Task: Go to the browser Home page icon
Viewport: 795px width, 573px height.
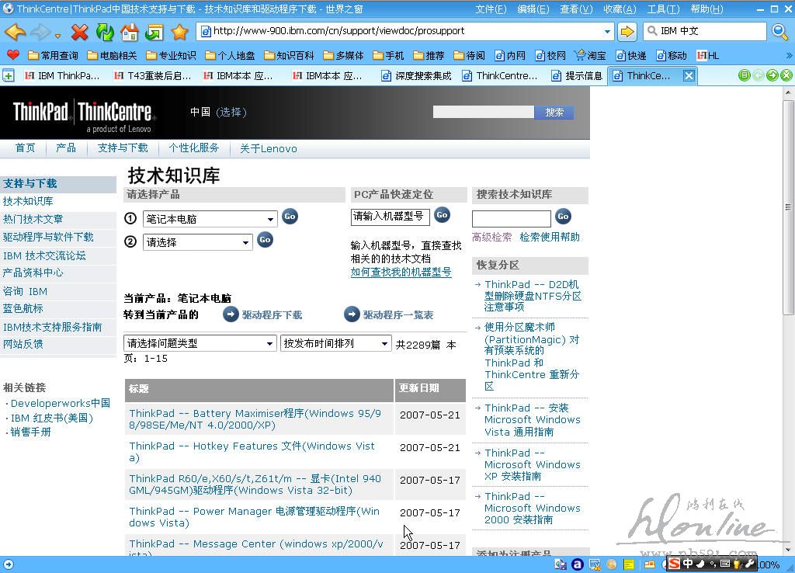Action: coord(130,32)
